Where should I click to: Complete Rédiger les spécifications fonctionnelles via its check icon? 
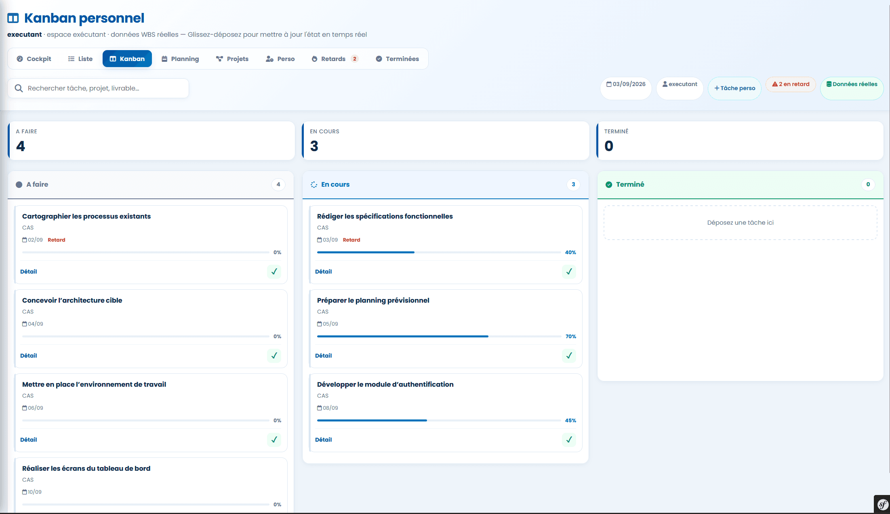pyautogui.click(x=569, y=272)
